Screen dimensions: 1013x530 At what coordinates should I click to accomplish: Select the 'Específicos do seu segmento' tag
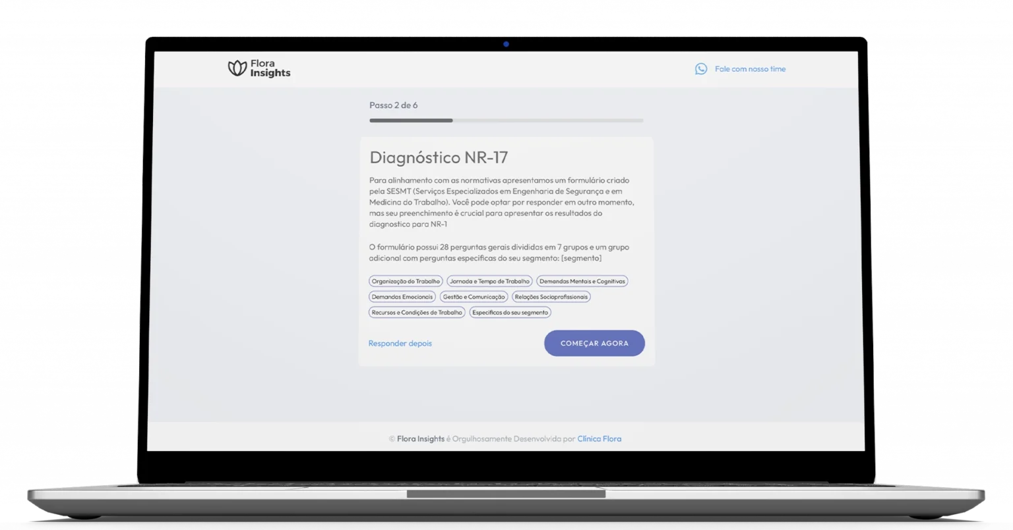click(x=510, y=313)
